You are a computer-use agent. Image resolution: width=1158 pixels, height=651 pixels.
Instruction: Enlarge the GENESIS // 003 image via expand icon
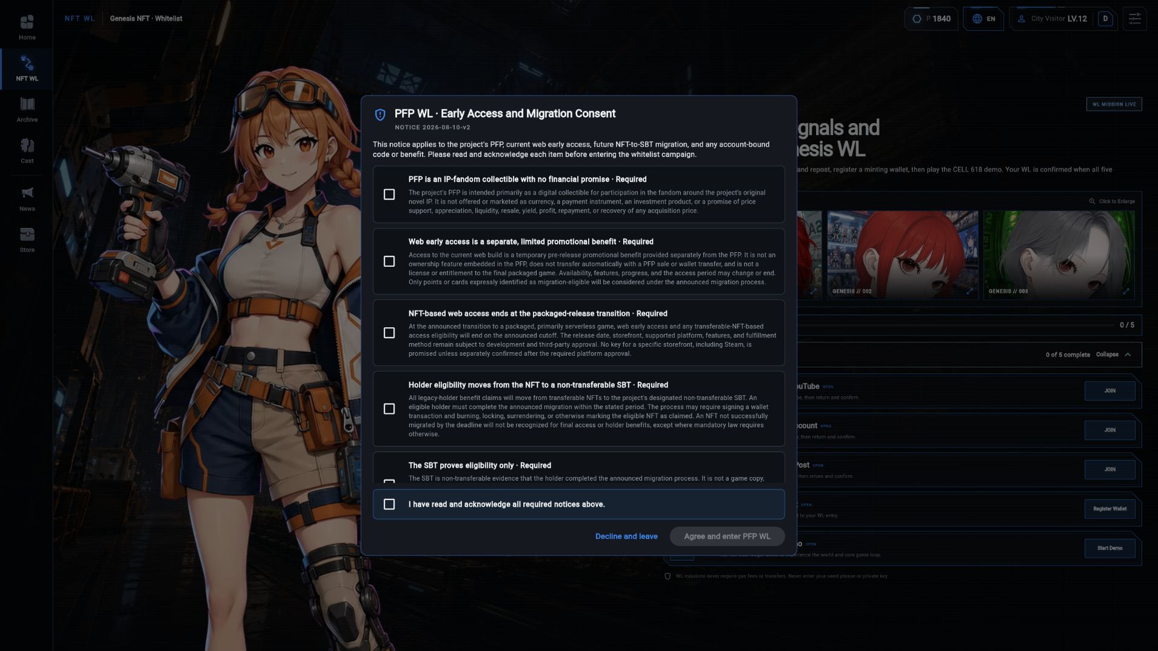[x=1126, y=292]
